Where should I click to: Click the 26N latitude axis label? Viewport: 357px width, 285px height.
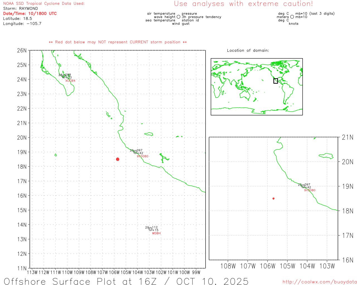point(22,50)
